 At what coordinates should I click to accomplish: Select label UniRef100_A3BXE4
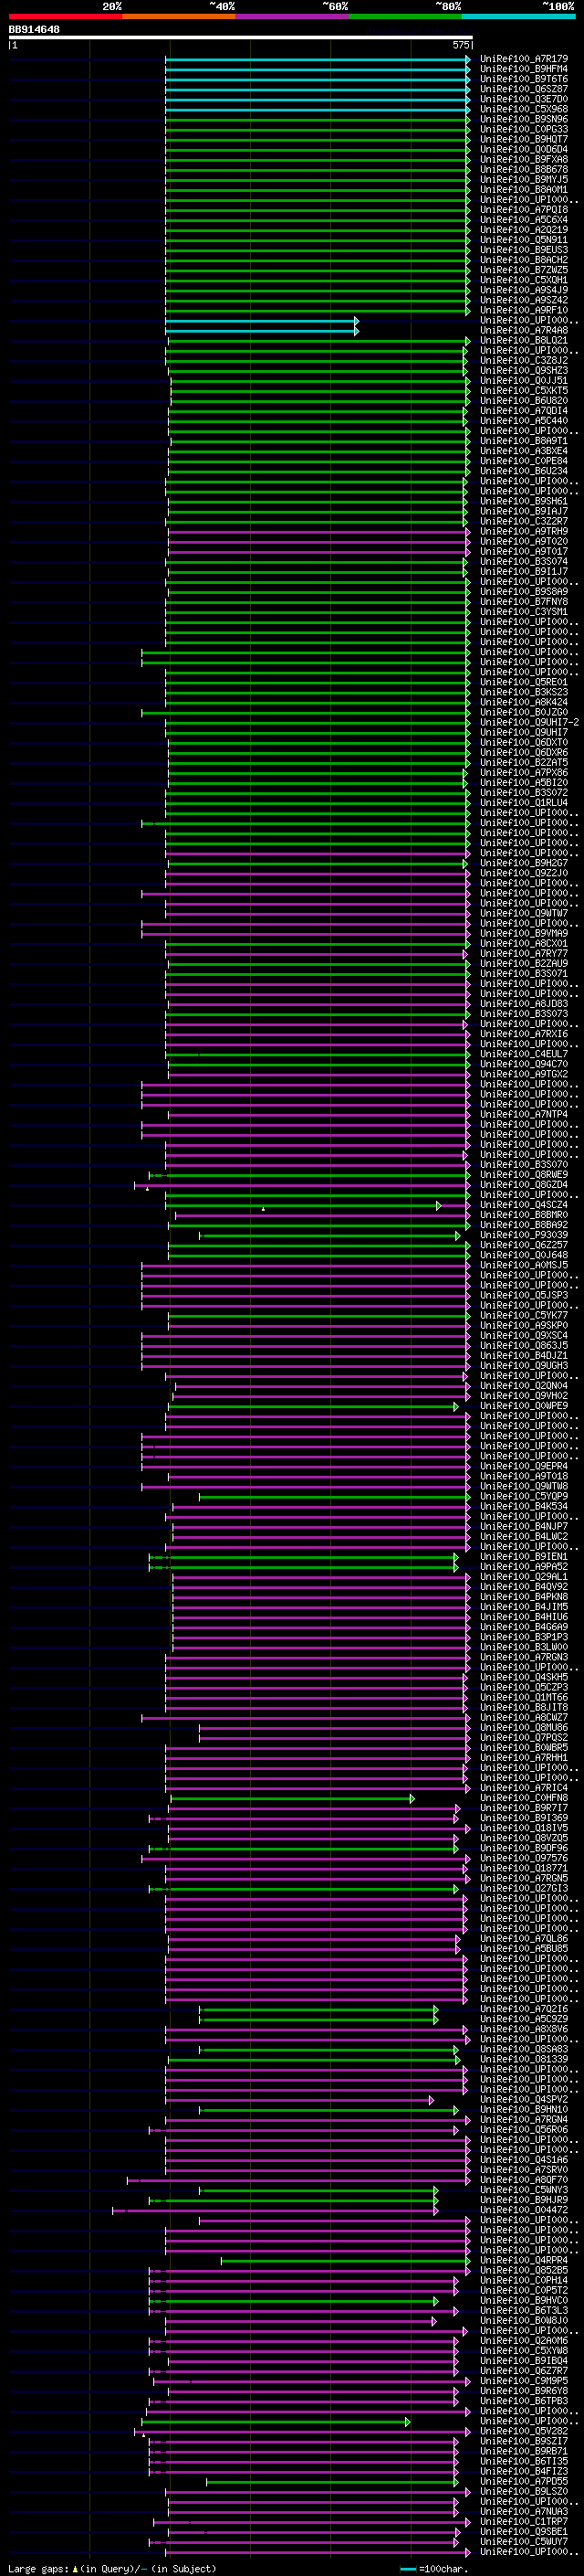(x=524, y=451)
